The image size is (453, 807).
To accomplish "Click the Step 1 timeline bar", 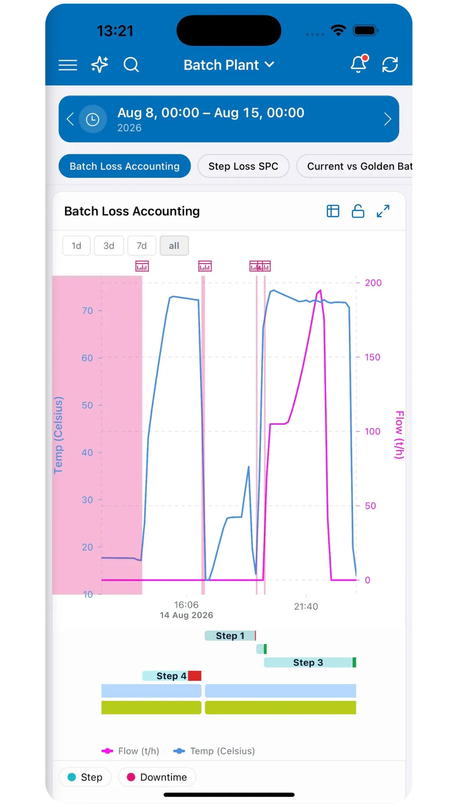I will click(x=230, y=636).
